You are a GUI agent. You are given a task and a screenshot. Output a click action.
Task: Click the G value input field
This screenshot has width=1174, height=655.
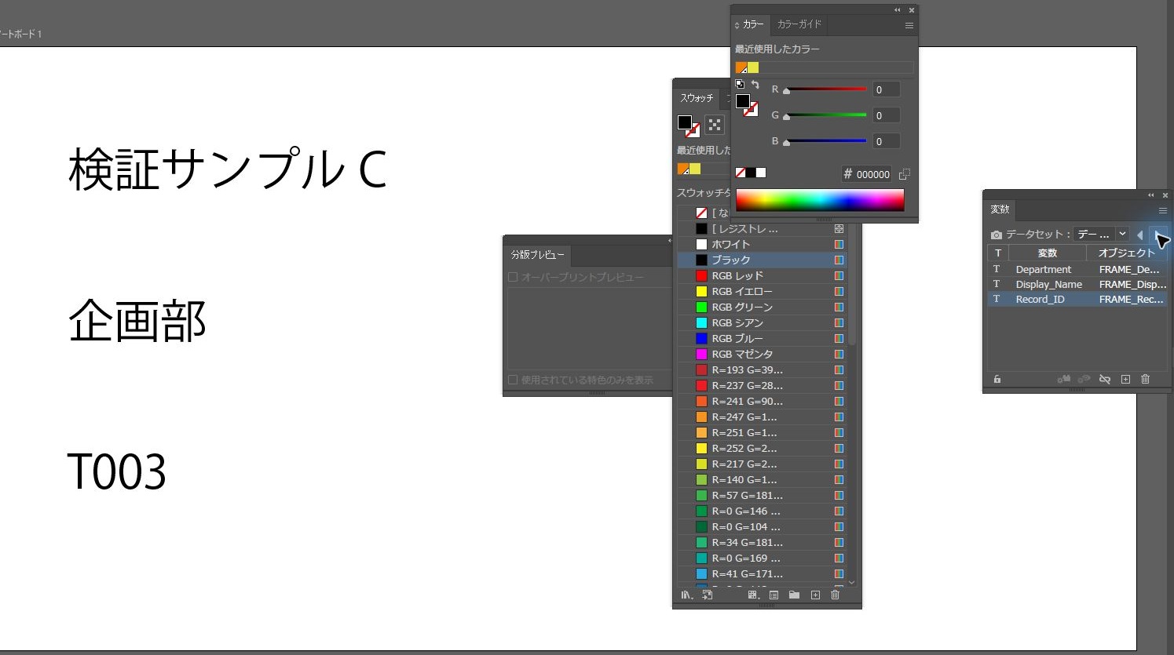(x=886, y=115)
